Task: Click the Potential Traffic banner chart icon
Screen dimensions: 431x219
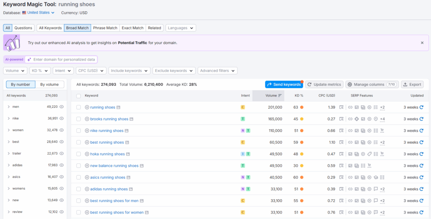Action: pyautogui.click(x=11, y=43)
